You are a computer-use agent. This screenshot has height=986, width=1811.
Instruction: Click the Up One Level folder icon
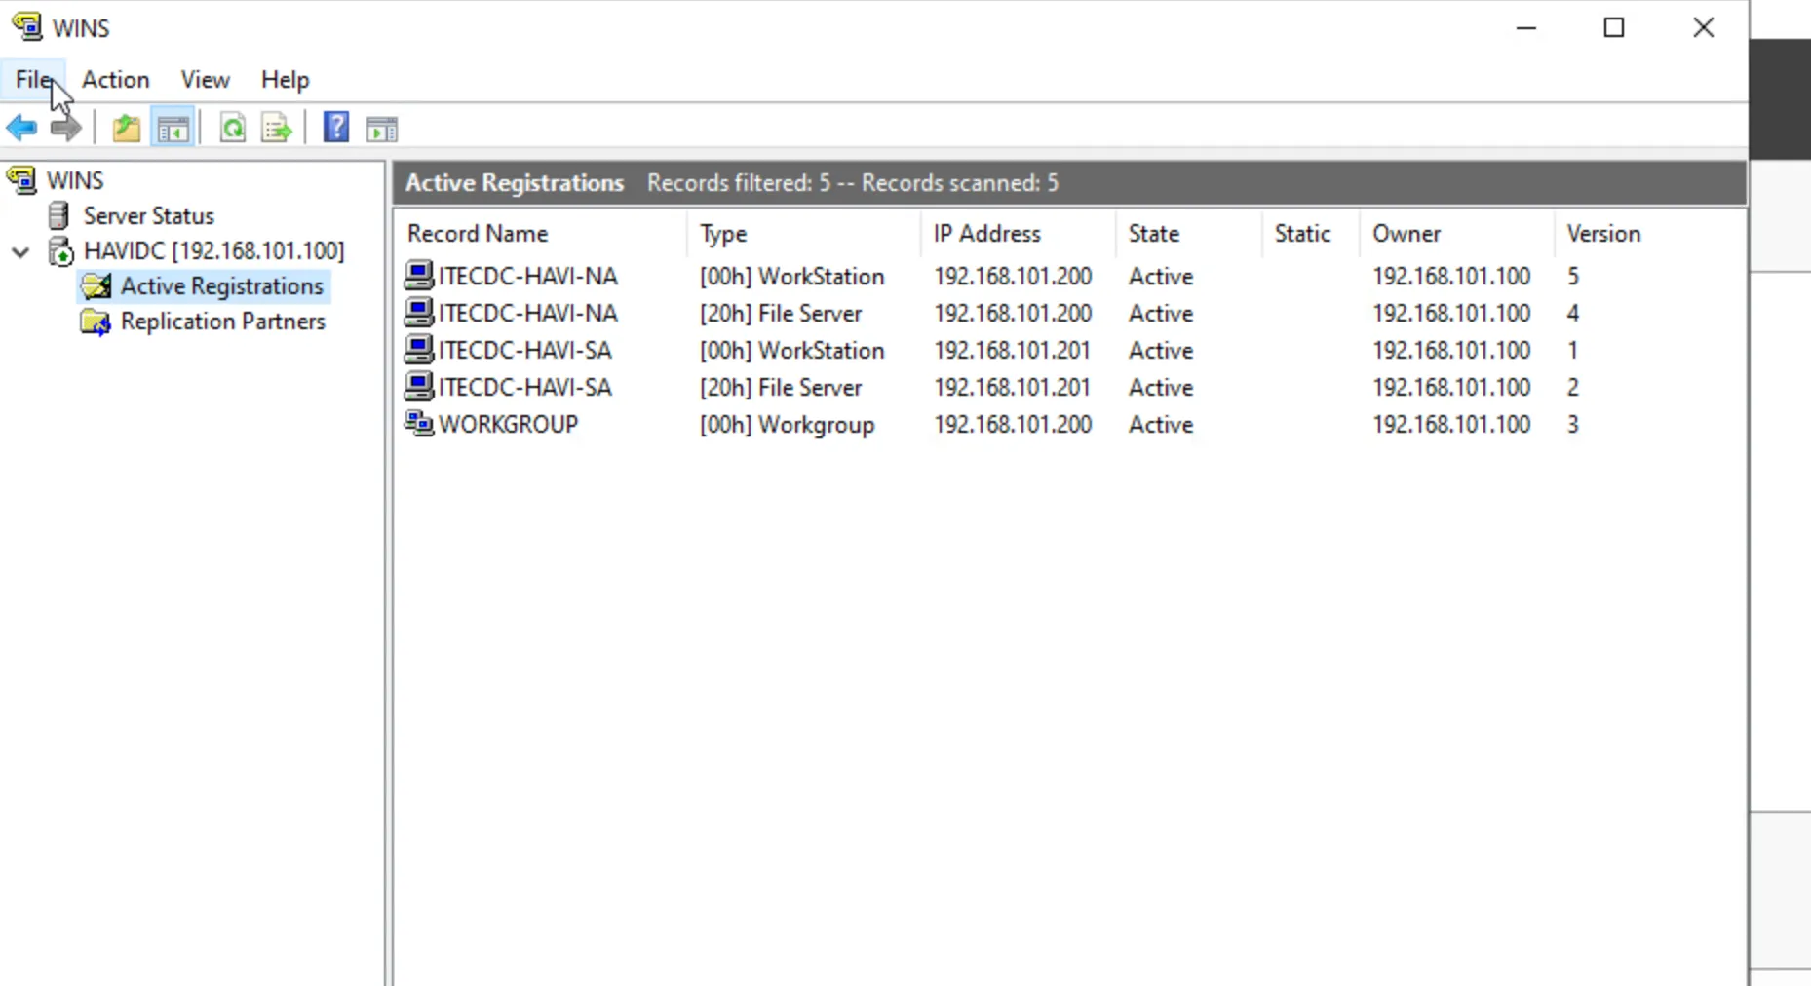pos(126,128)
